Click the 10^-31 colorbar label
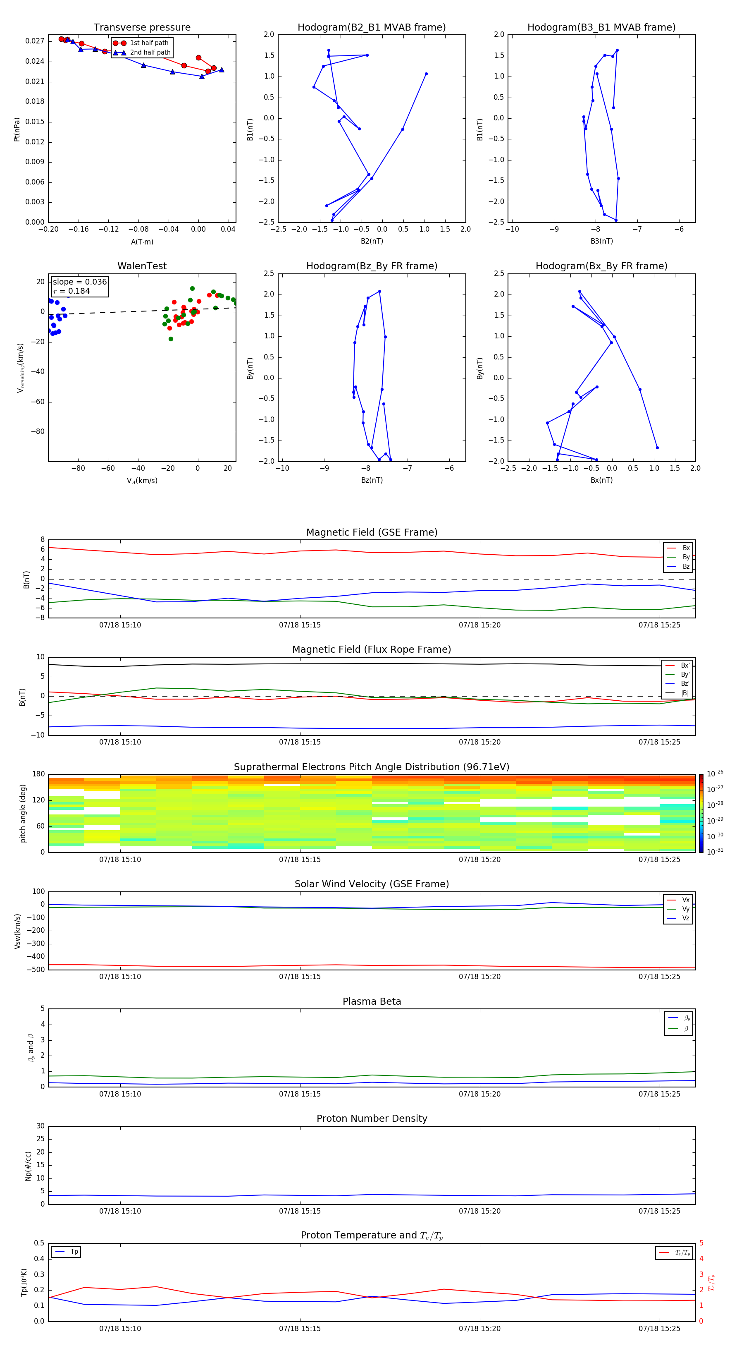The image size is (744, 1365). pyautogui.click(x=715, y=852)
